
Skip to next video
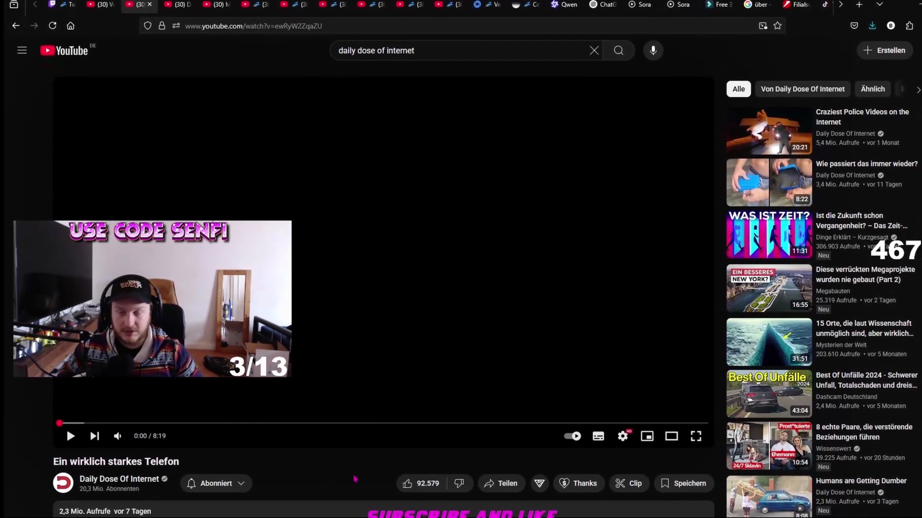tap(95, 436)
